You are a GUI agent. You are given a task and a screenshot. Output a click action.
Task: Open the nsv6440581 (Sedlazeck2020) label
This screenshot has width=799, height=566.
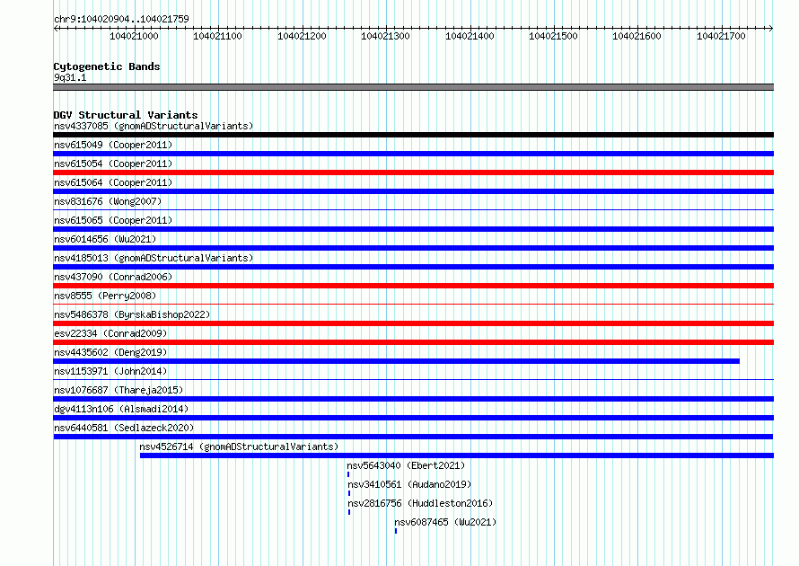tap(124, 428)
